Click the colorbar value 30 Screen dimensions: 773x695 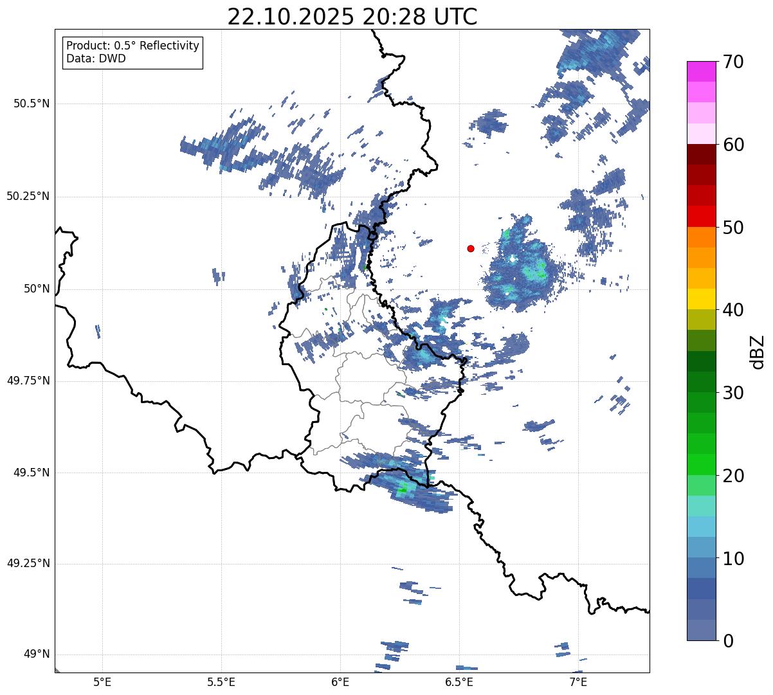733,393
